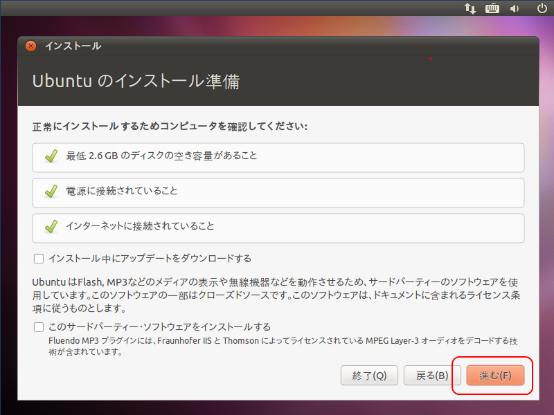Select the text 電源に接続されていること
This screenshot has height=415, width=554.
[122, 191]
